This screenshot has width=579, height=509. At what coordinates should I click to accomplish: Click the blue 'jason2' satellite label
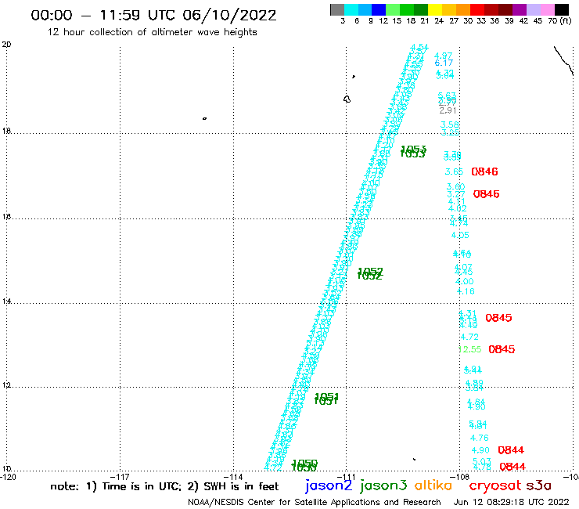(329, 486)
